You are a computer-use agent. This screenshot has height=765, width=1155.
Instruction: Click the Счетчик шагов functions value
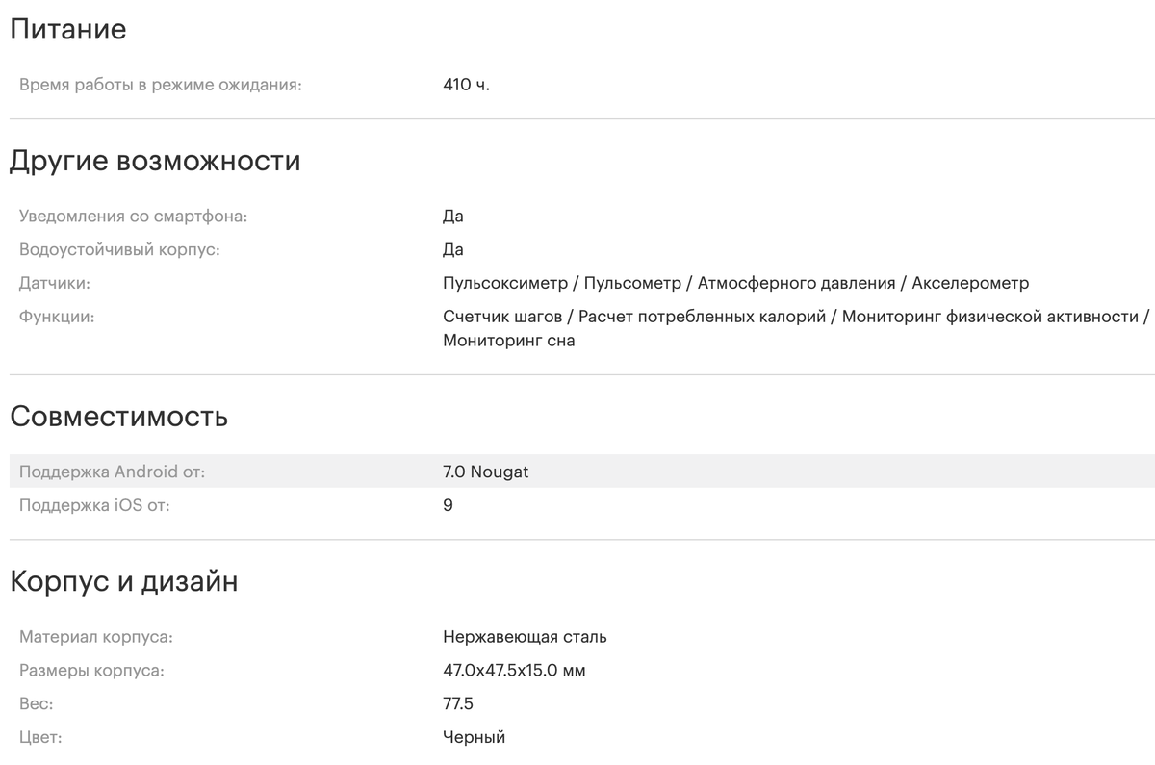click(x=796, y=328)
